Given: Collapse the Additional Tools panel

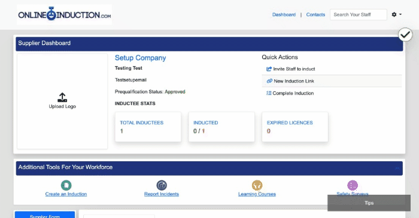Looking at the screenshot, I should pyautogui.click(x=397, y=168).
